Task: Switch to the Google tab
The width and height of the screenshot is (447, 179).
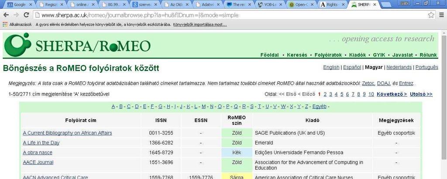Action: click(19, 4)
